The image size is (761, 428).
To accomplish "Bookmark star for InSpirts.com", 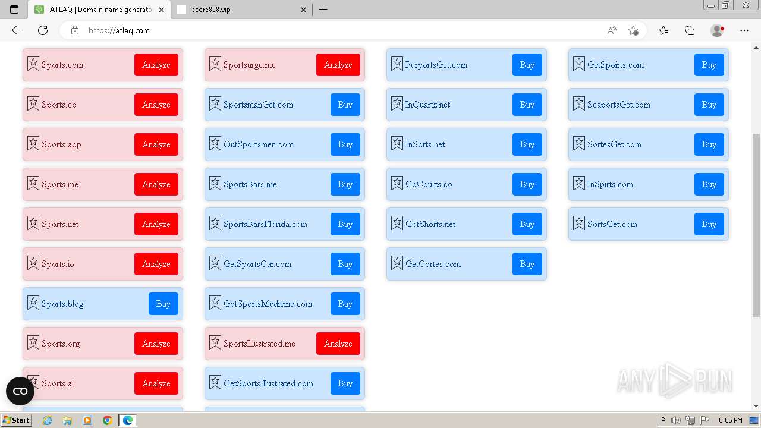I will click(x=579, y=183).
